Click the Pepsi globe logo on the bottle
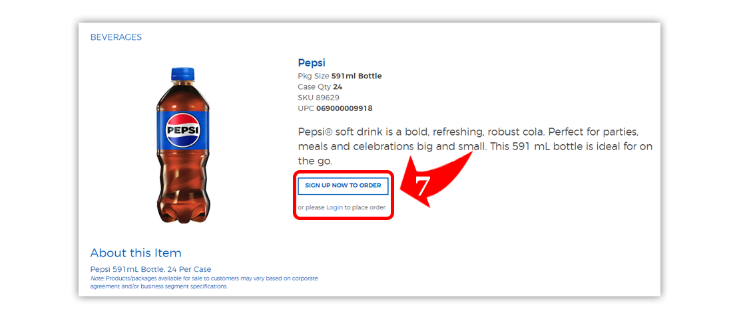739x319 pixels. 182,130
